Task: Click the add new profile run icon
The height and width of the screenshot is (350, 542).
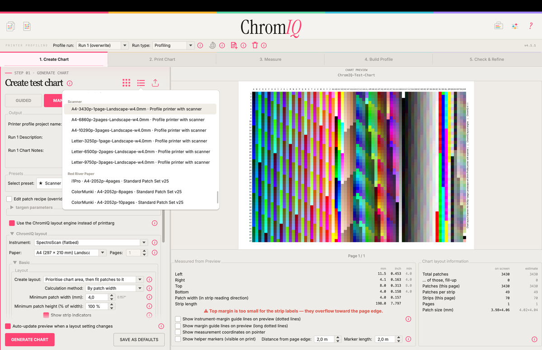Action: tap(234, 45)
